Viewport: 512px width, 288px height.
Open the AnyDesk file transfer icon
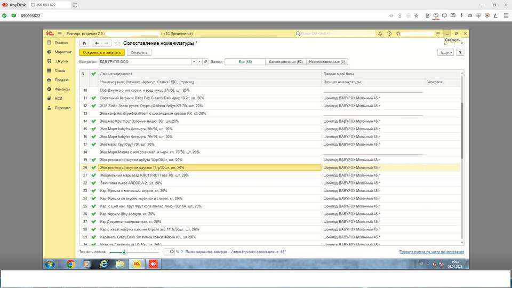coord(427,15)
